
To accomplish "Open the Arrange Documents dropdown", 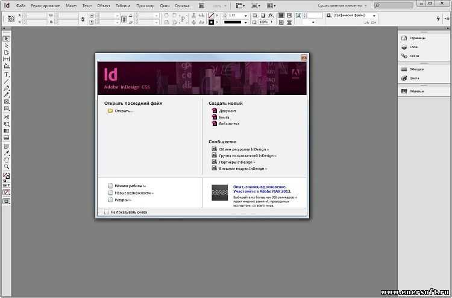I will pyautogui.click(x=271, y=5).
